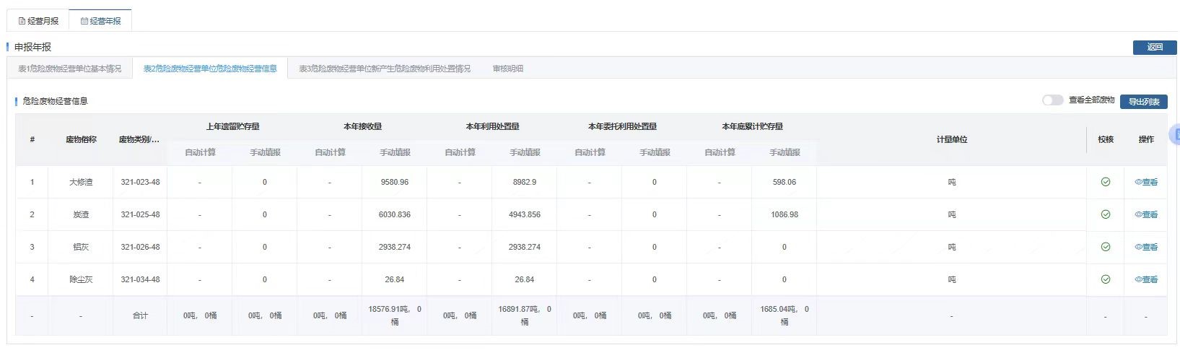Open 查看 for the 铝灰 row
Screen dimensions: 1180x358
[1145, 247]
